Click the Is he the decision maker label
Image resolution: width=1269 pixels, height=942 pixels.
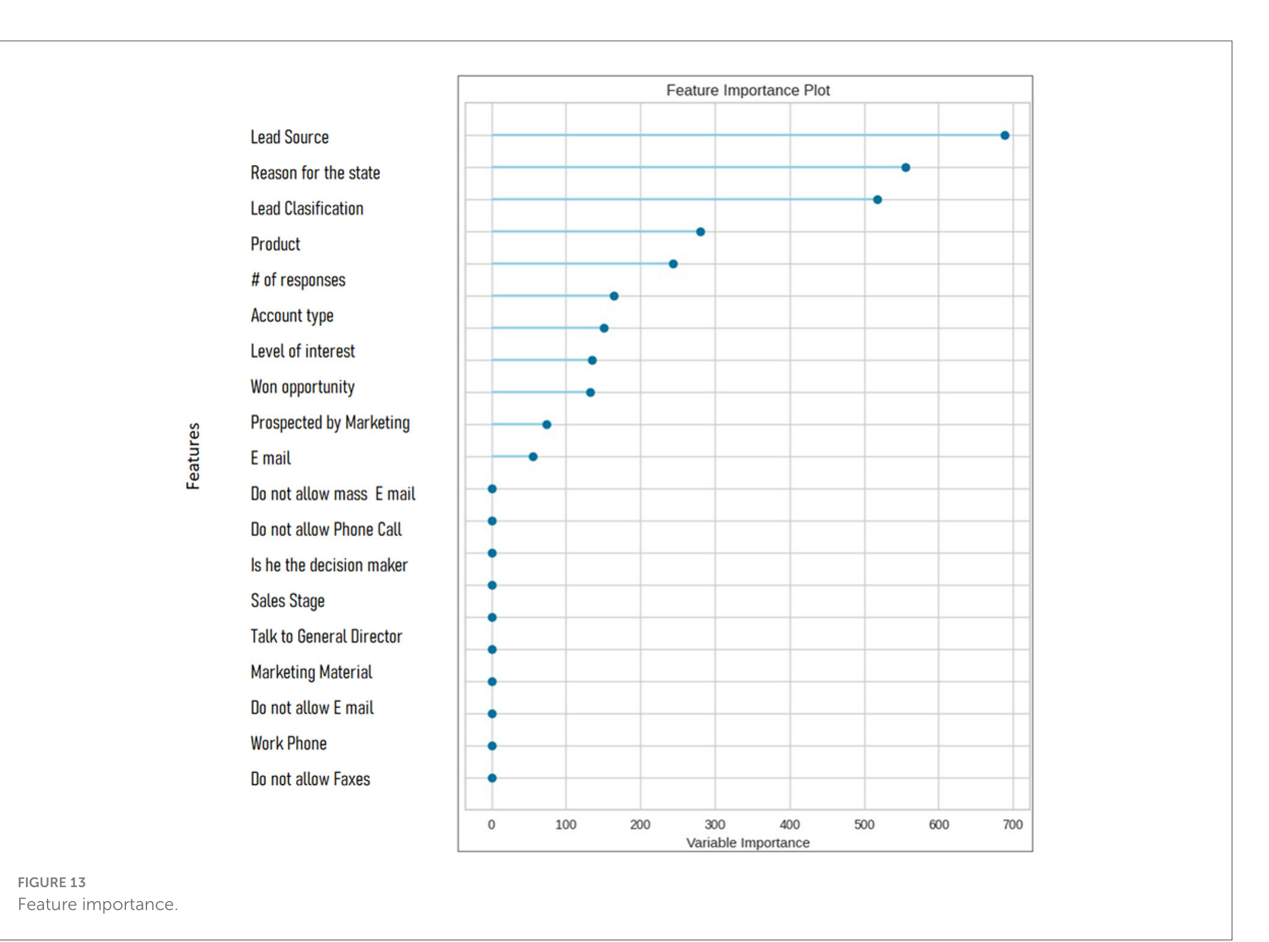(x=329, y=565)
